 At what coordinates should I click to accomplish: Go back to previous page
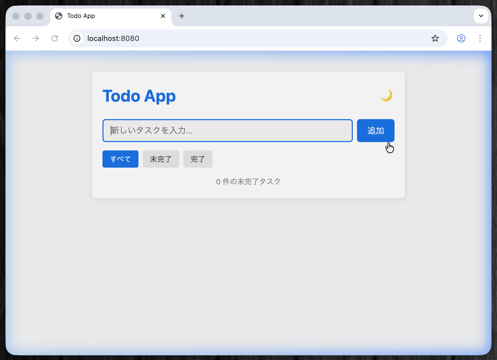[x=17, y=38]
